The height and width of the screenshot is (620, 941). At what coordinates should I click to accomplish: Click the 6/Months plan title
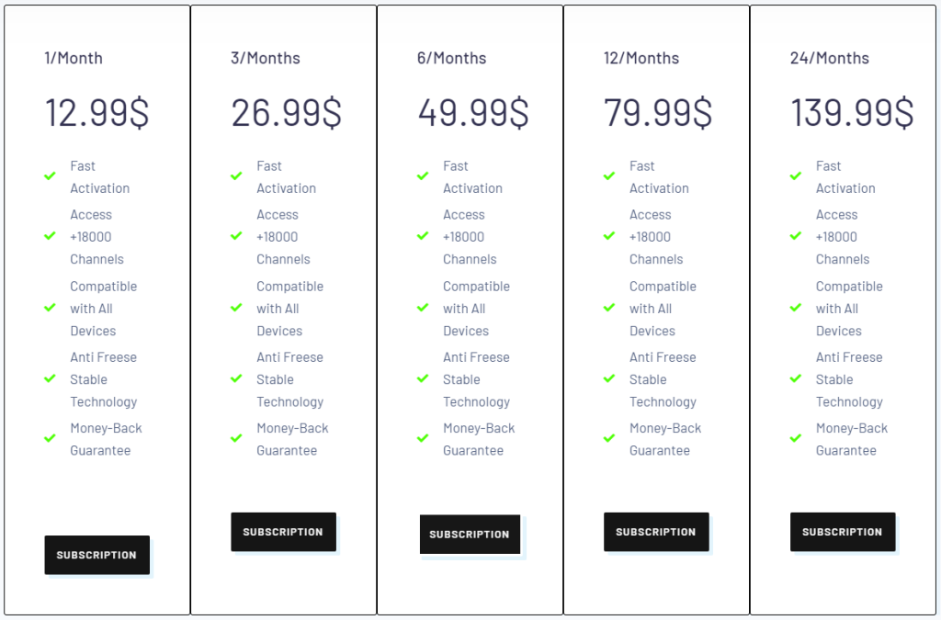451,58
